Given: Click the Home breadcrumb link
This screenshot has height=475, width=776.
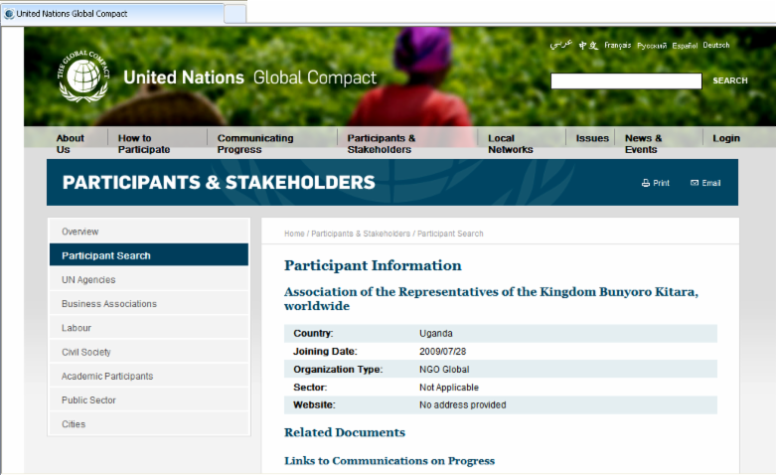Looking at the screenshot, I should [x=294, y=234].
